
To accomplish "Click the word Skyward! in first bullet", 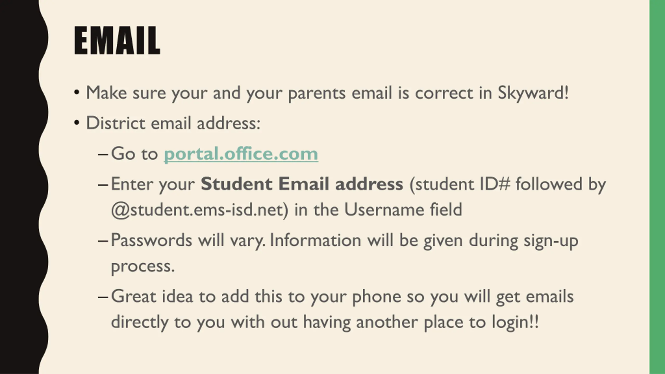I will (533, 93).
